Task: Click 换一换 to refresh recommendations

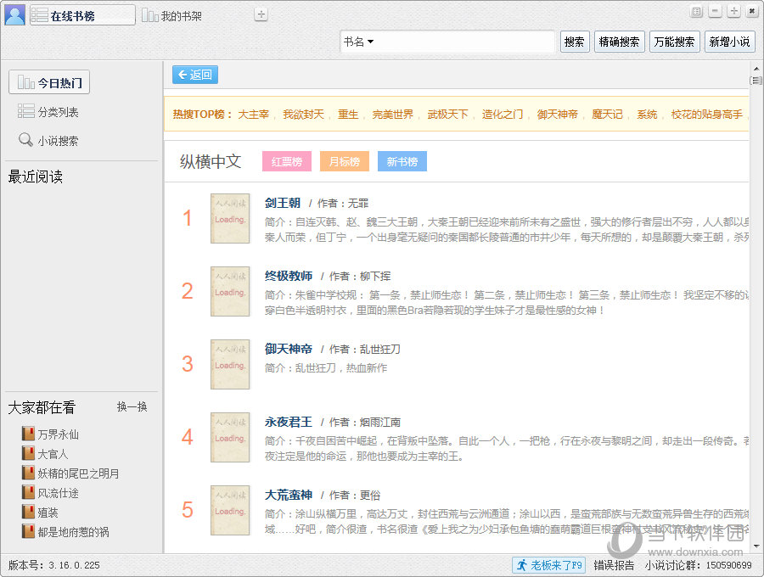Action: tap(132, 406)
